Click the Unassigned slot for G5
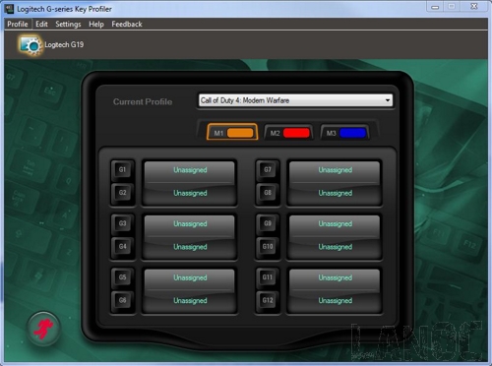Viewport: 492px width, 366px height. [190, 278]
